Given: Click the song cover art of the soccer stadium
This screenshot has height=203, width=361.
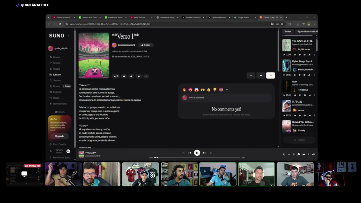Looking at the screenshot, I should (x=94, y=56).
